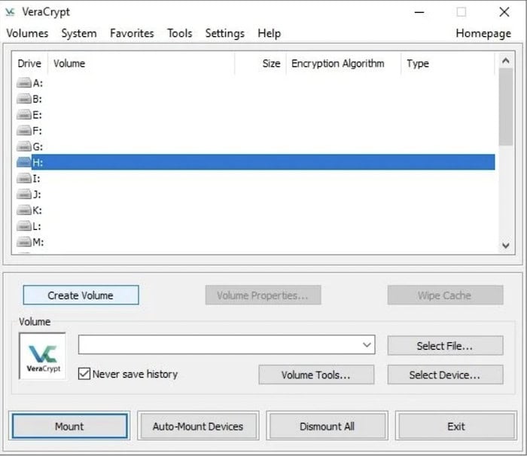Click the drive icon for A:
Image resolution: width=527 pixels, height=456 pixels.
(24, 83)
